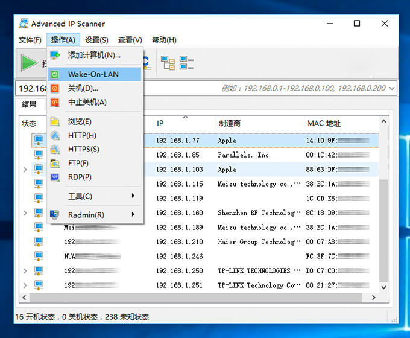Click the add computer menu icon
Image resolution: width=410 pixels, height=338 pixels.
[x=55, y=56]
